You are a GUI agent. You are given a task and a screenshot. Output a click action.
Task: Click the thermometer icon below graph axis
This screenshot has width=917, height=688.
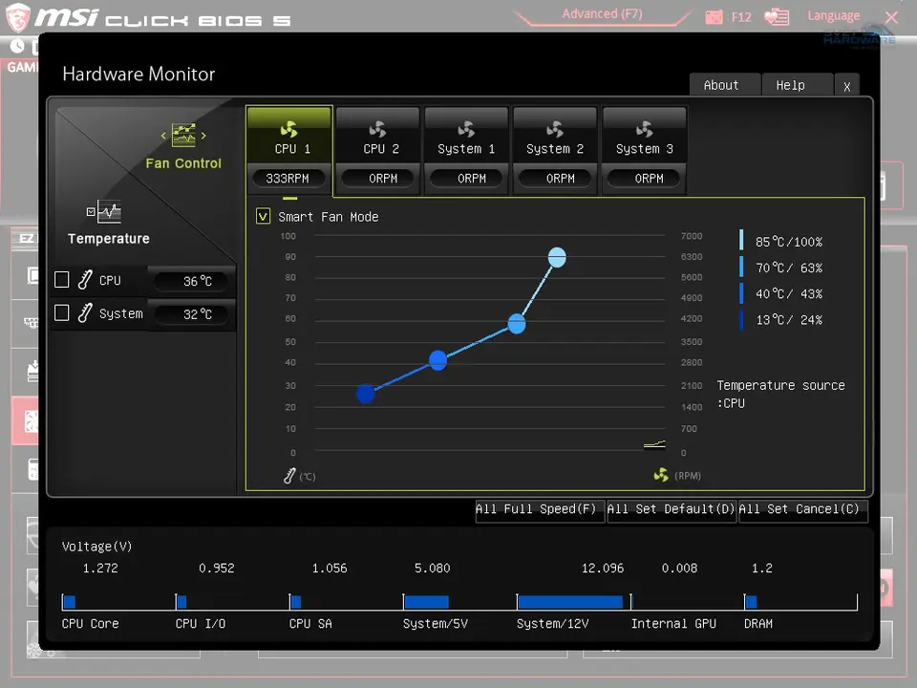(x=289, y=475)
